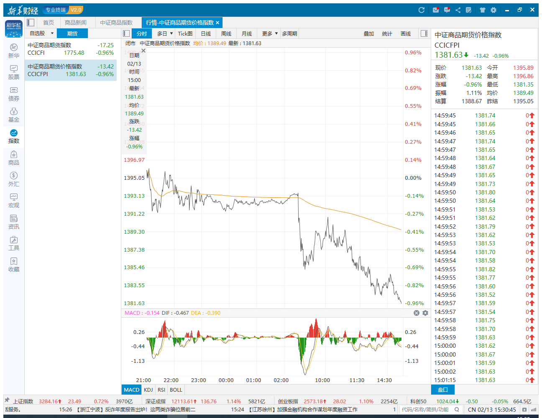
Task: Expand the 自选股 dropdown arrow
Action: (52, 33)
